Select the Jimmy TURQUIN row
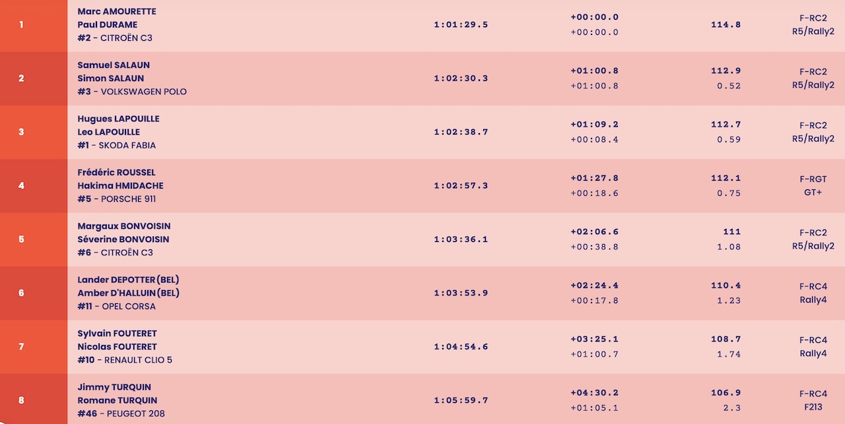The image size is (845, 424). pyautogui.click(x=422, y=400)
